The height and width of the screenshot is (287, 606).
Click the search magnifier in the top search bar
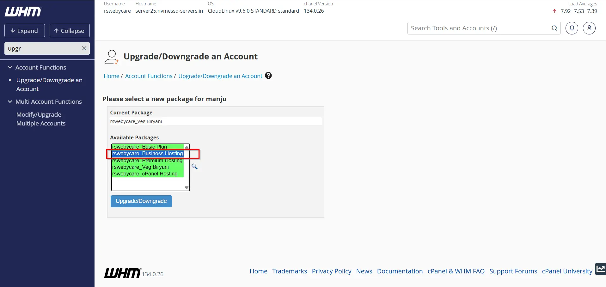click(x=554, y=28)
